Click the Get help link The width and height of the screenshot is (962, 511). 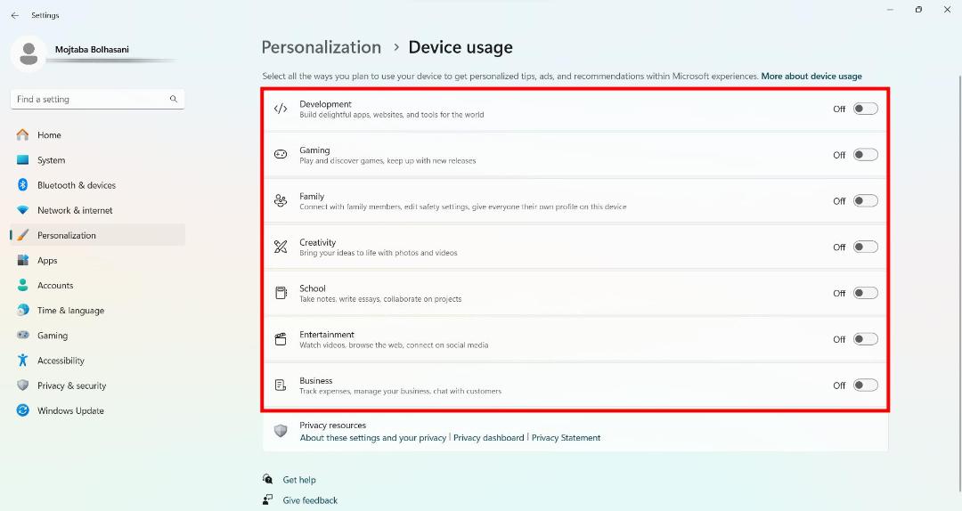(298, 480)
